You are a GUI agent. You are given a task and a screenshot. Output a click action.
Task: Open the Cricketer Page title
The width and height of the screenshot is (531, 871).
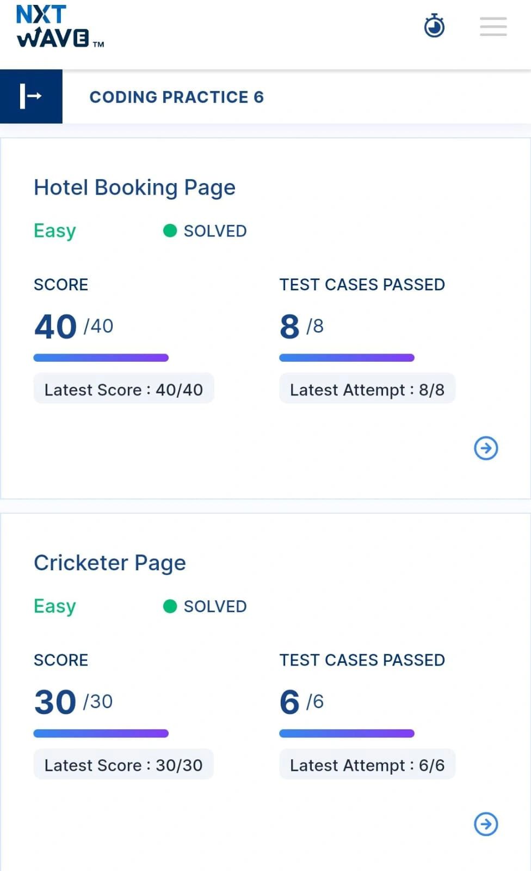(110, 563)
